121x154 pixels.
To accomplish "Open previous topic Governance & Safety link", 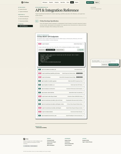I will 41,128.
